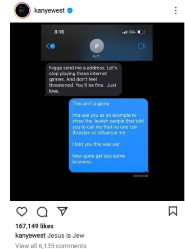Open kanyewest profile picture story
The image size is (185, 249).
tap(22, 11)
